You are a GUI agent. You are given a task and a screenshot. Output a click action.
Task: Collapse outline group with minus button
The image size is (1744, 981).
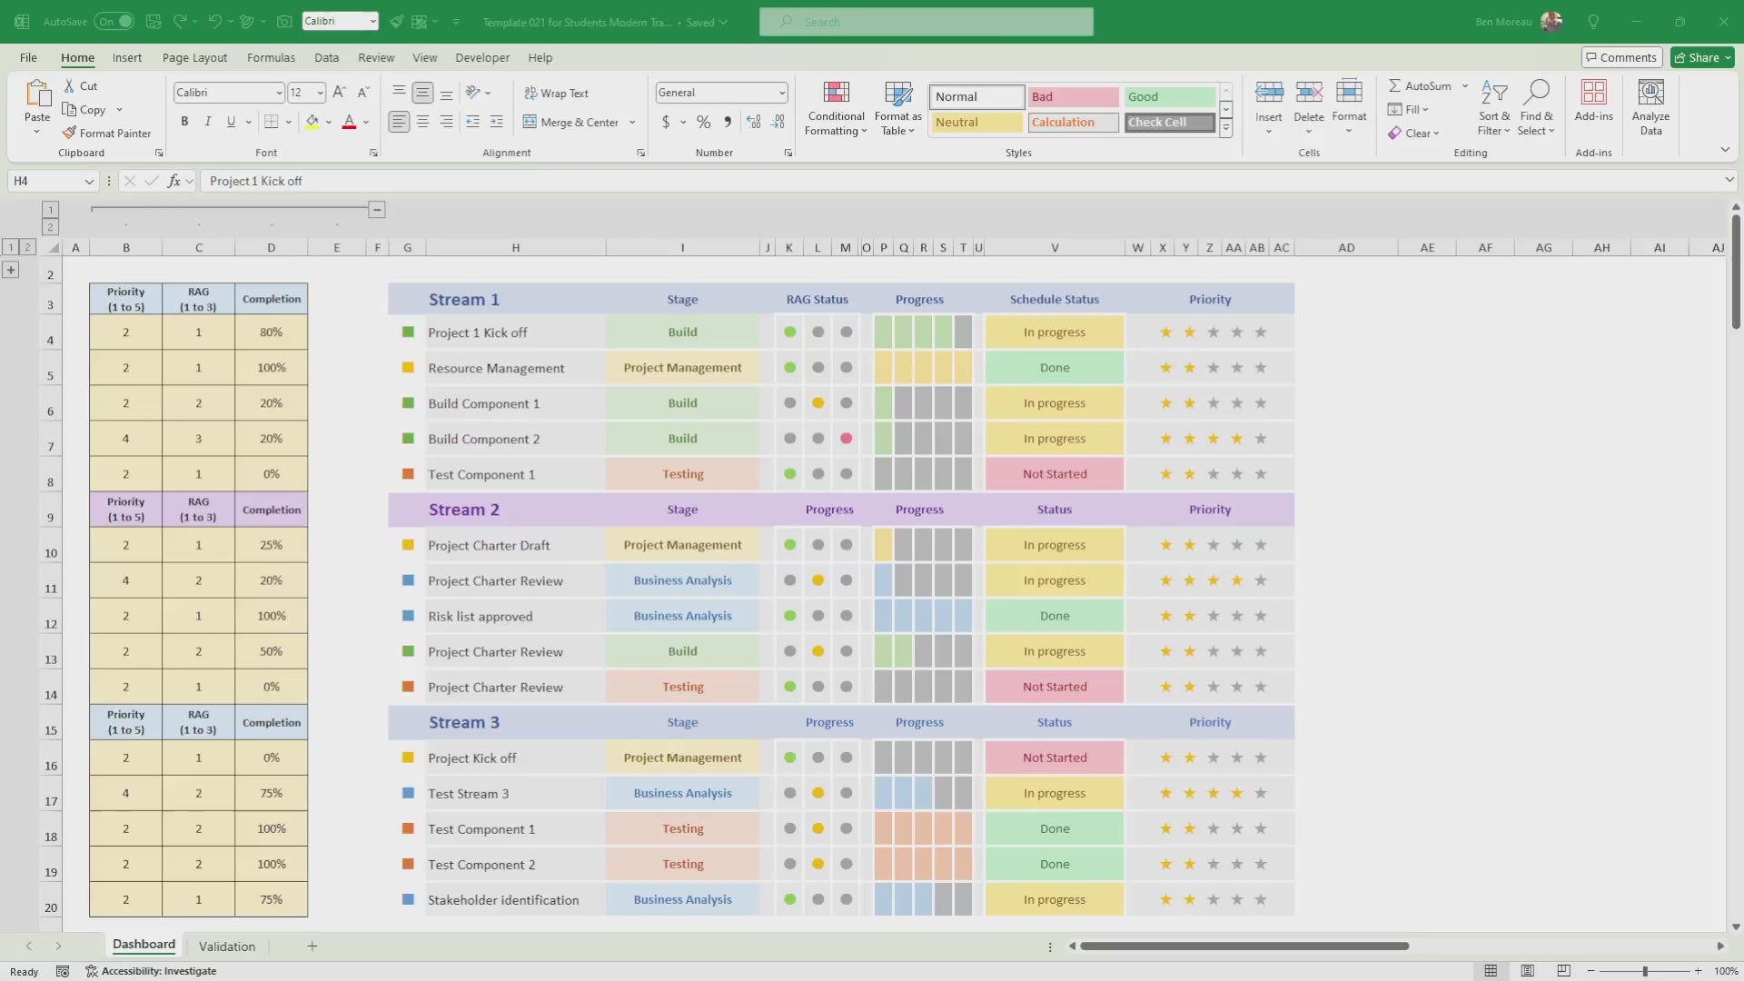click(377, 210)
